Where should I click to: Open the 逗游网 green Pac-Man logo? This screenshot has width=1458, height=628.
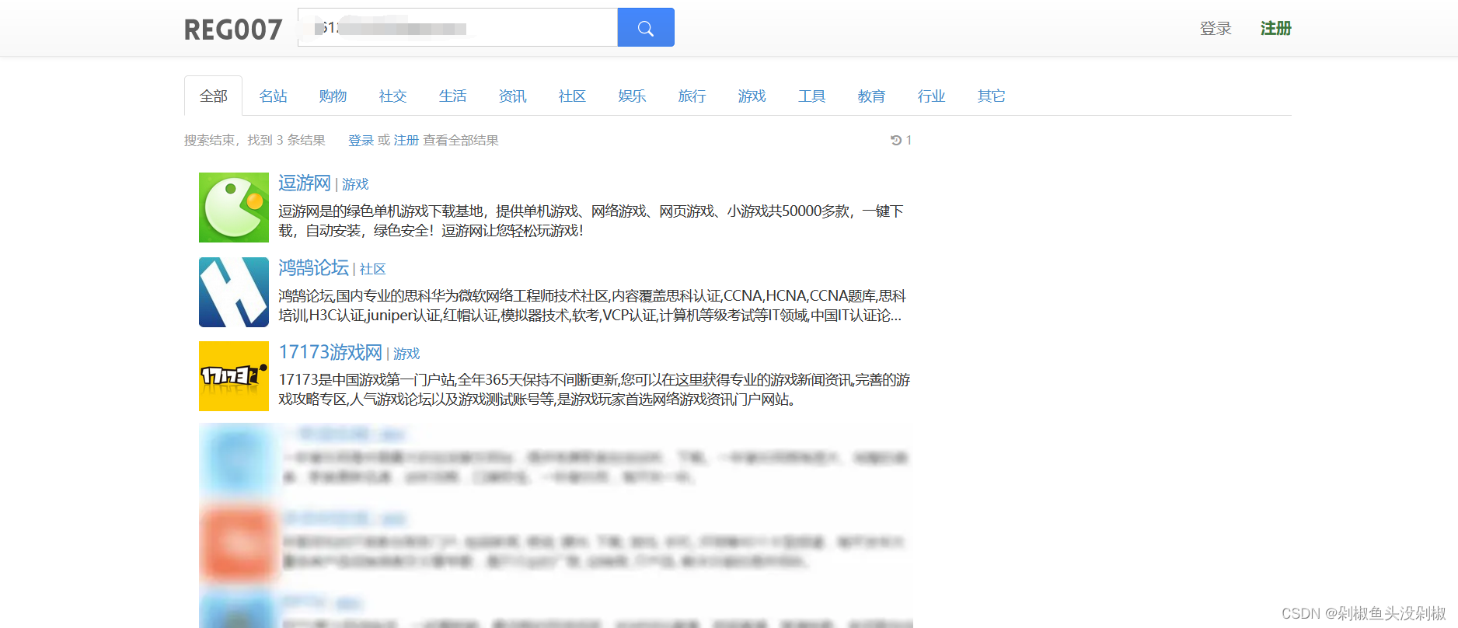coord(234,208)
